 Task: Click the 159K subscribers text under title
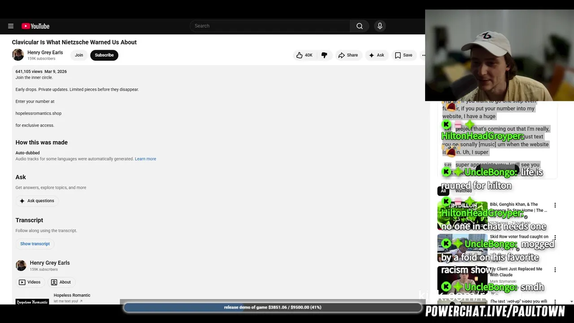point(41,59)
